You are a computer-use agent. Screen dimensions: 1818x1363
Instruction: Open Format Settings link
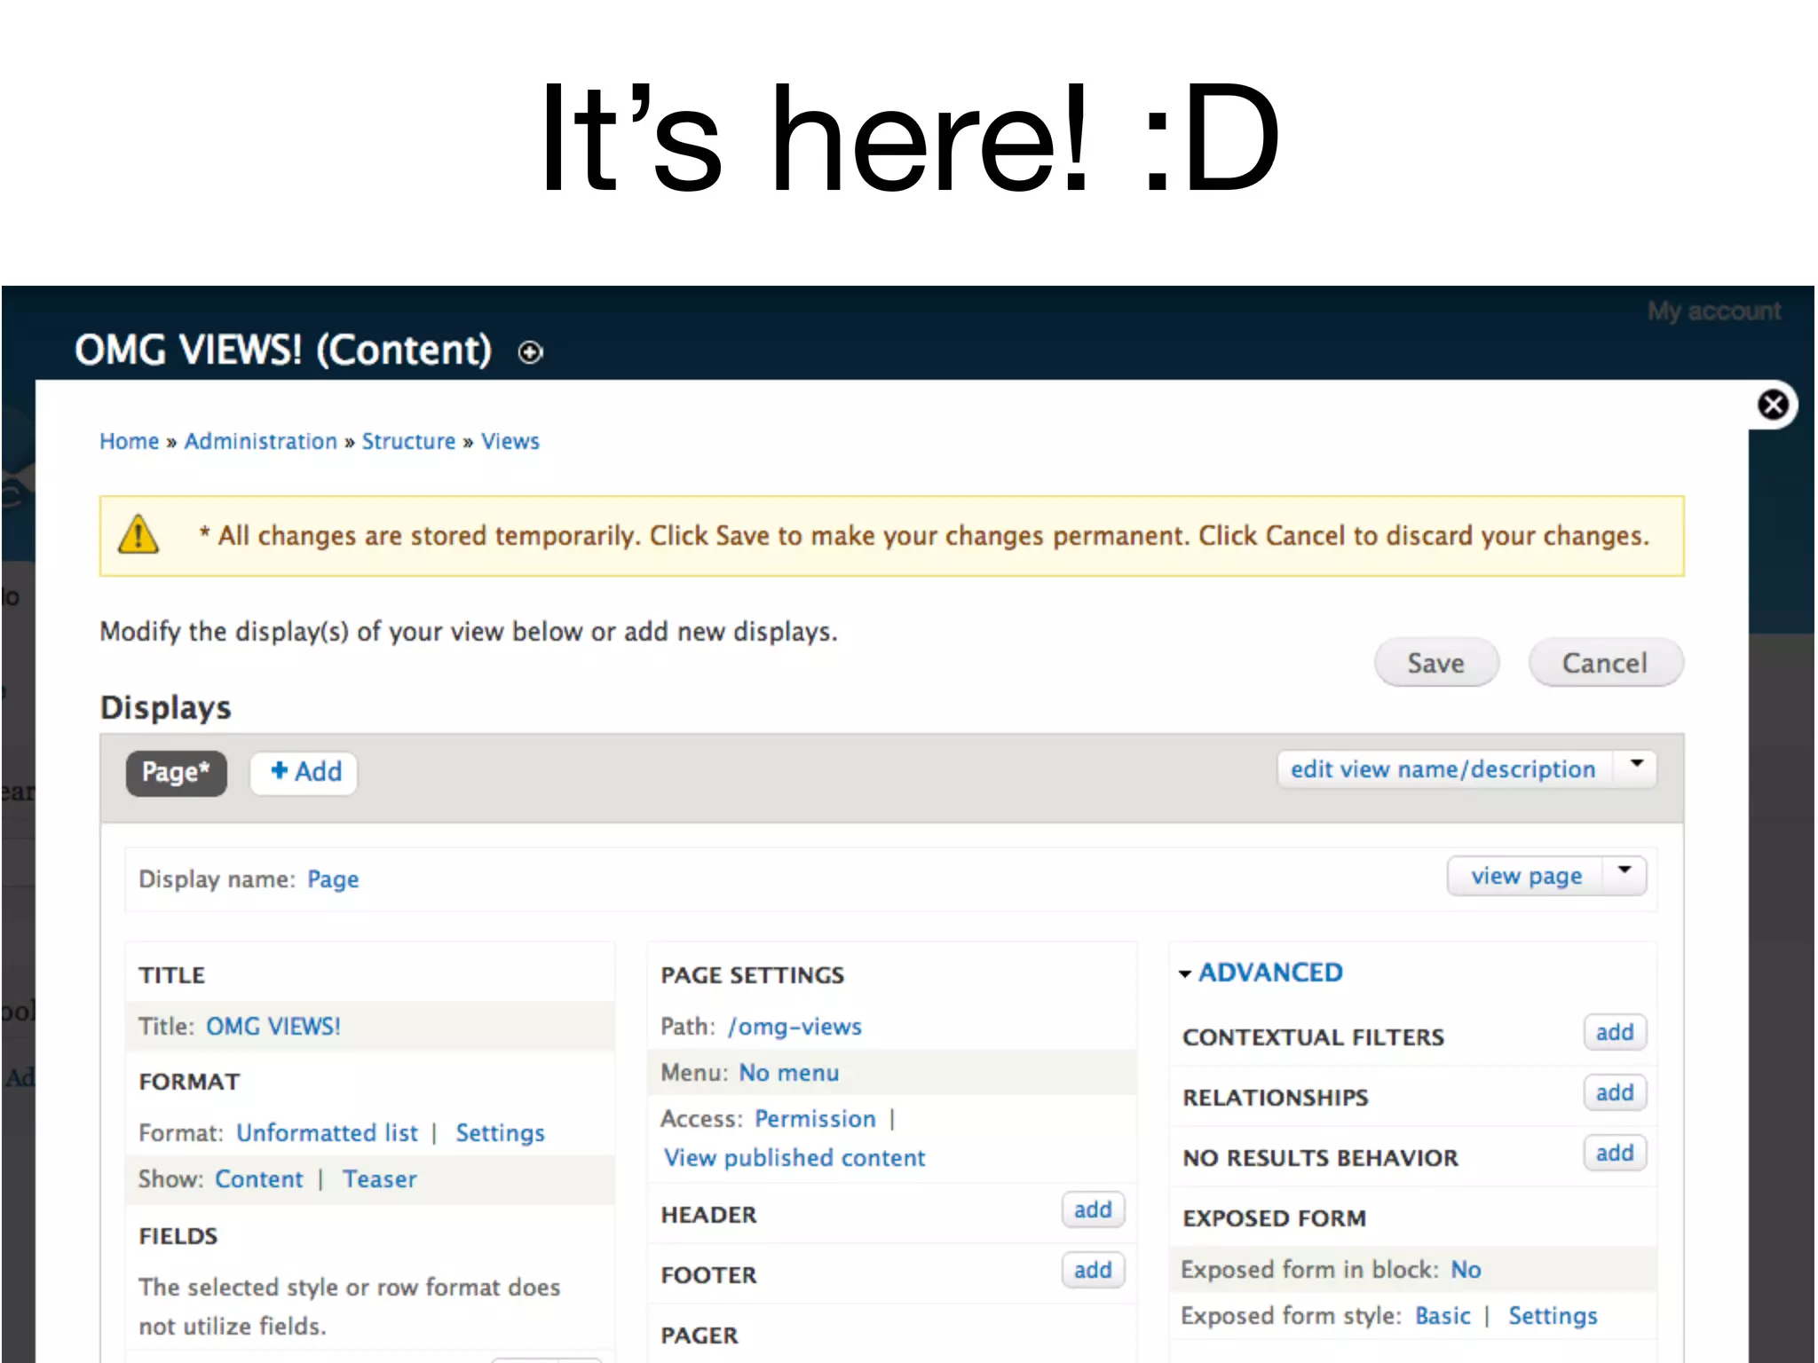(x=501, y=1133)
